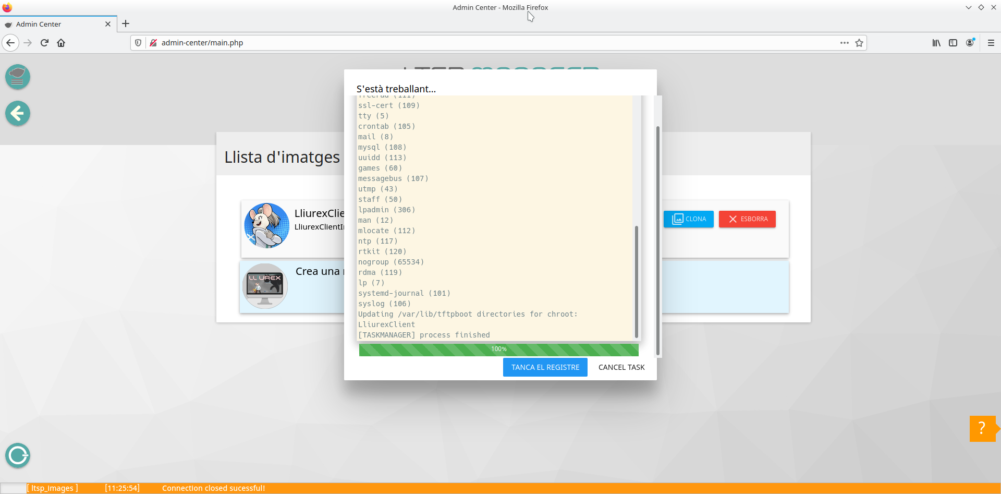
Task: Click the address bar showing admin-center/main.php
Action: (469, 43)
